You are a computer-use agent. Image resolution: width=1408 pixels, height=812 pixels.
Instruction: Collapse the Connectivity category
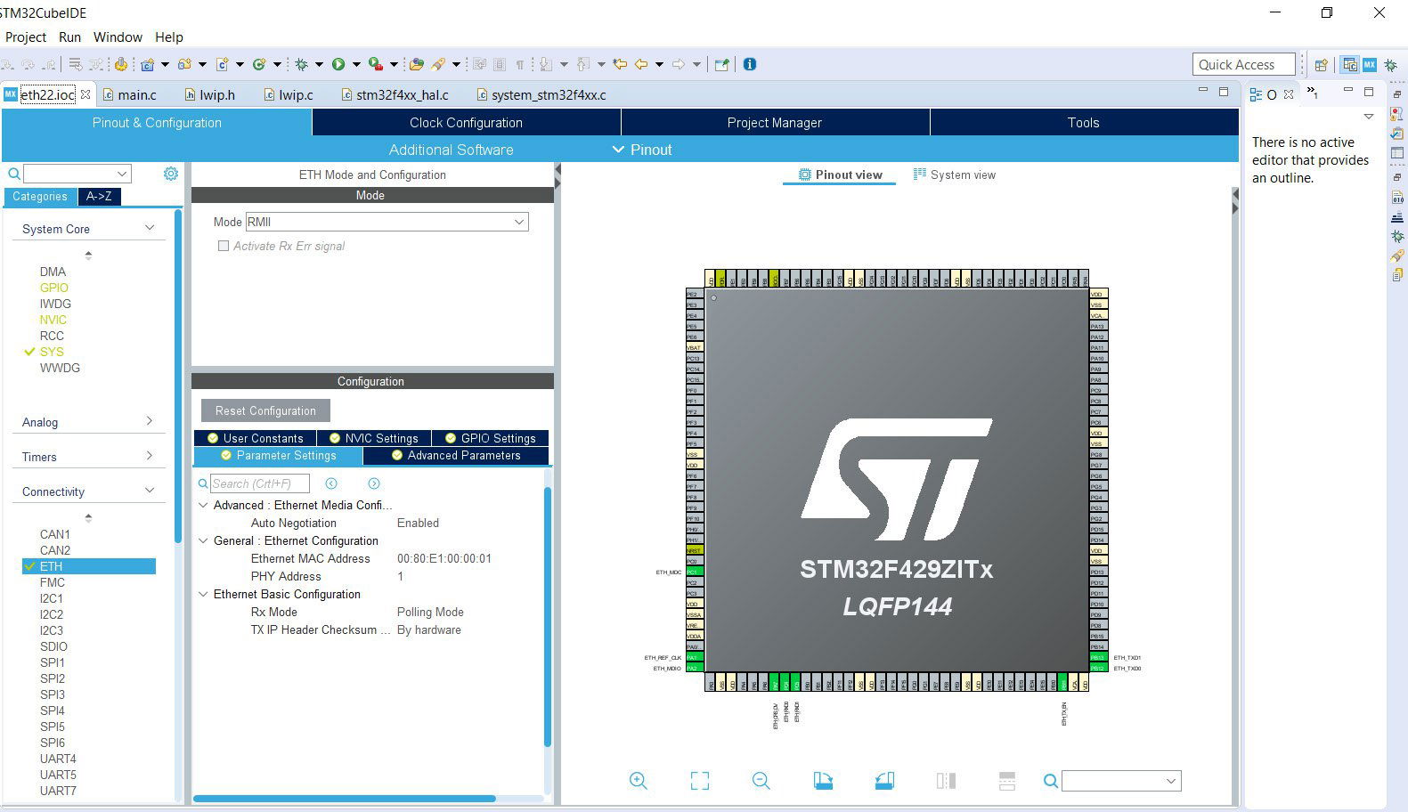point(150,491)
